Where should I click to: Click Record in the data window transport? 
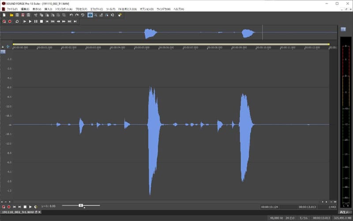(9, 207)
